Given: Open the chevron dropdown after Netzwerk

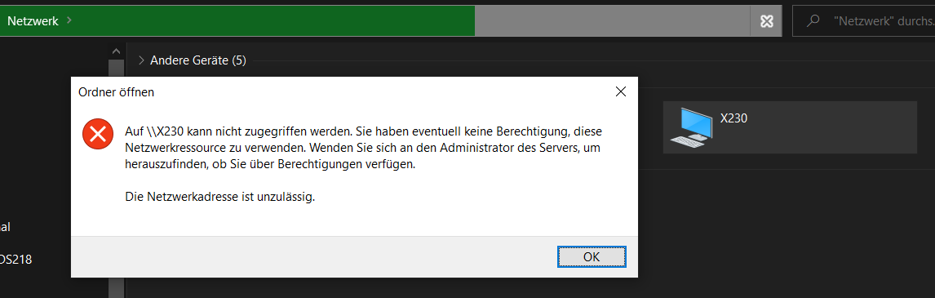Looking at the screenshot, I should tap(69, 21).
